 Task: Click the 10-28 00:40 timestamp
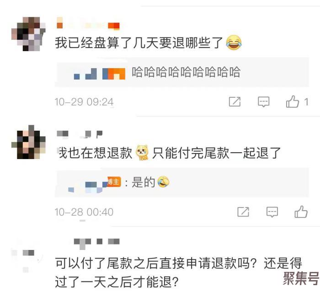(x=84, y=212)
